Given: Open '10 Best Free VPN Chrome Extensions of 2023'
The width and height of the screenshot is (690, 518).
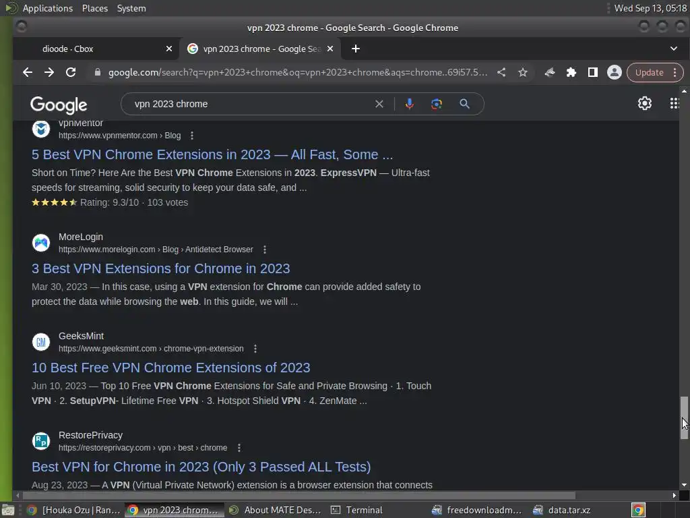Looking at the screenshot, I should (170, 368).
